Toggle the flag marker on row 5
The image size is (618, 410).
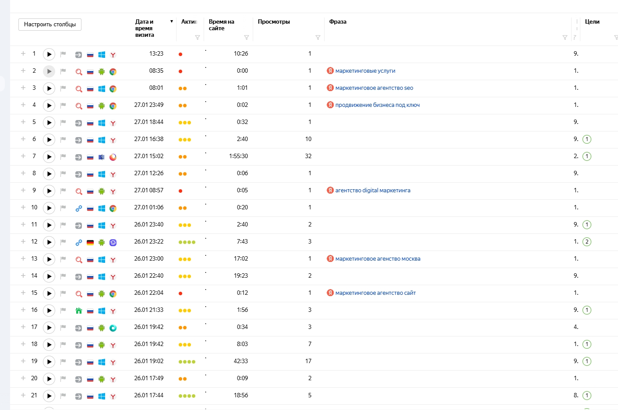coord(63,123)
